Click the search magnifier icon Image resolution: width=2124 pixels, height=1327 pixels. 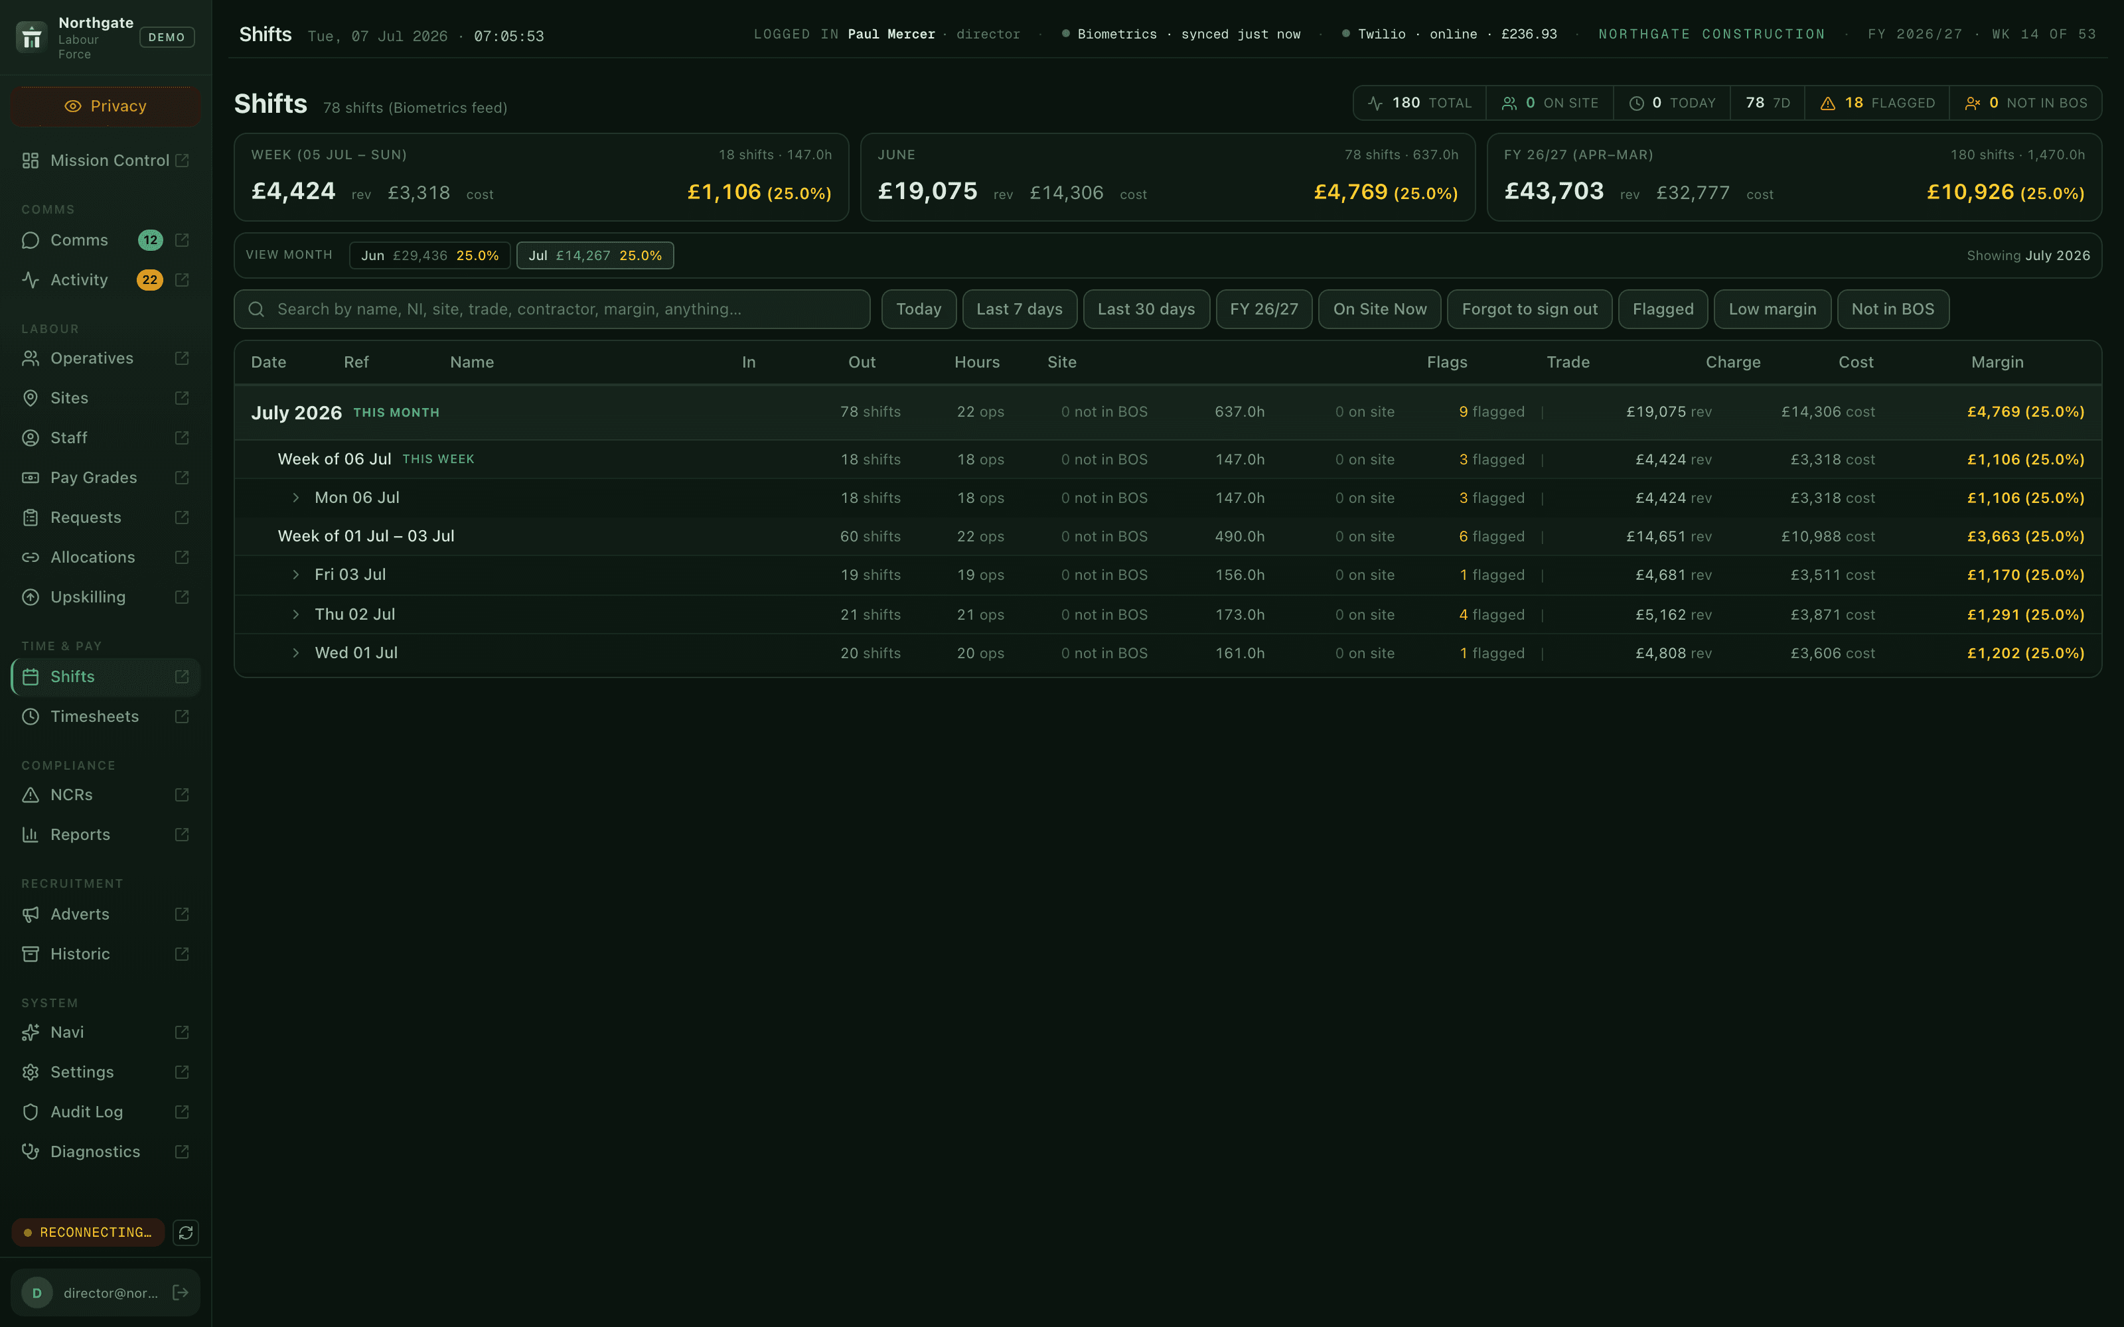tap(256, 310)
